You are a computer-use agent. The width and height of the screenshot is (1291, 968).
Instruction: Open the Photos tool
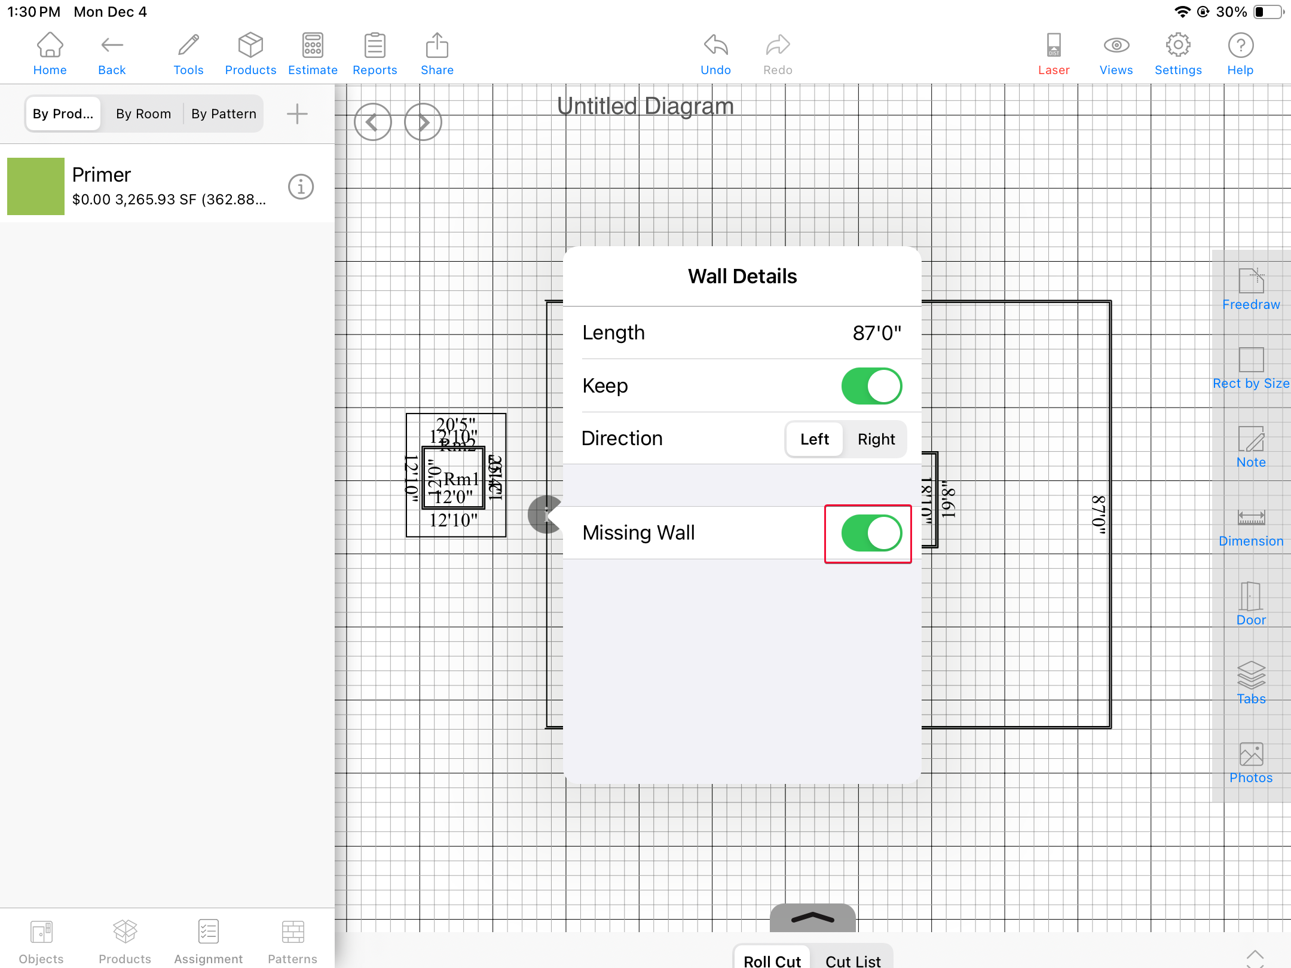pyautogui.click(x=1250, y=762)
